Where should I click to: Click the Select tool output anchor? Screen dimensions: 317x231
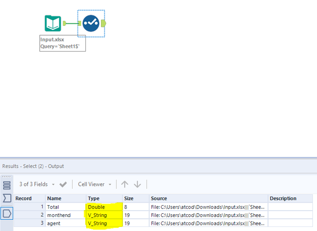coord(103,23)
